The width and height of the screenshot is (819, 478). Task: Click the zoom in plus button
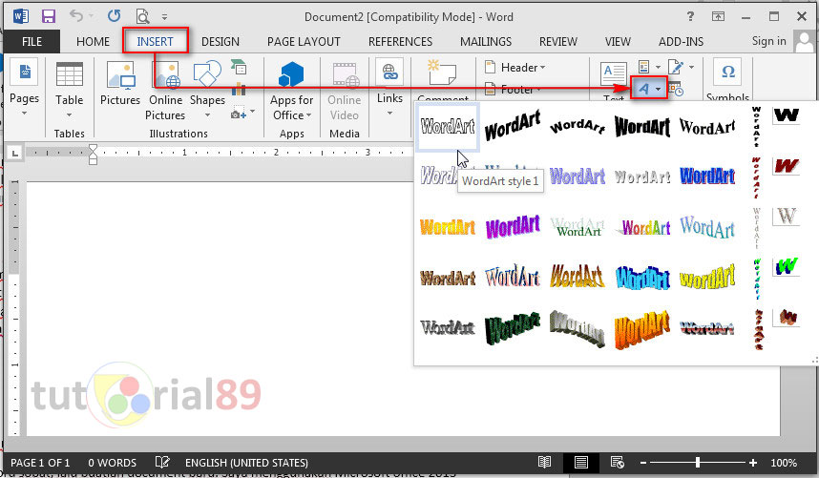tap(753, 463)
